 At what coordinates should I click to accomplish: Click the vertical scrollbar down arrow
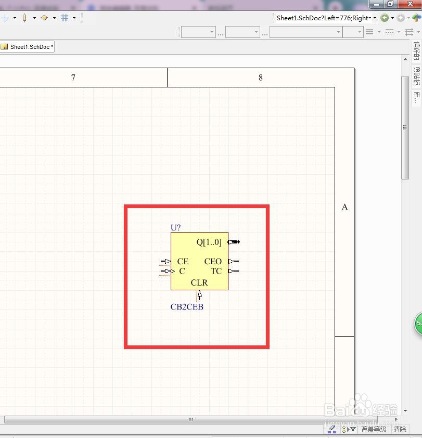(405, 410)
